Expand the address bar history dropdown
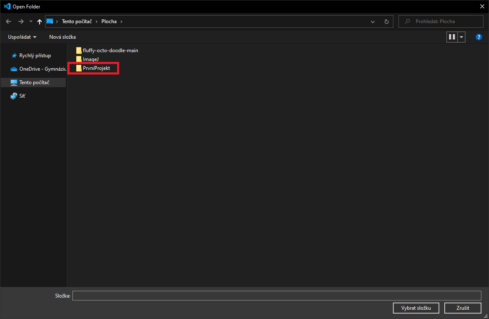The width and height of the screenshot is (489, 319). coord(372,21)
